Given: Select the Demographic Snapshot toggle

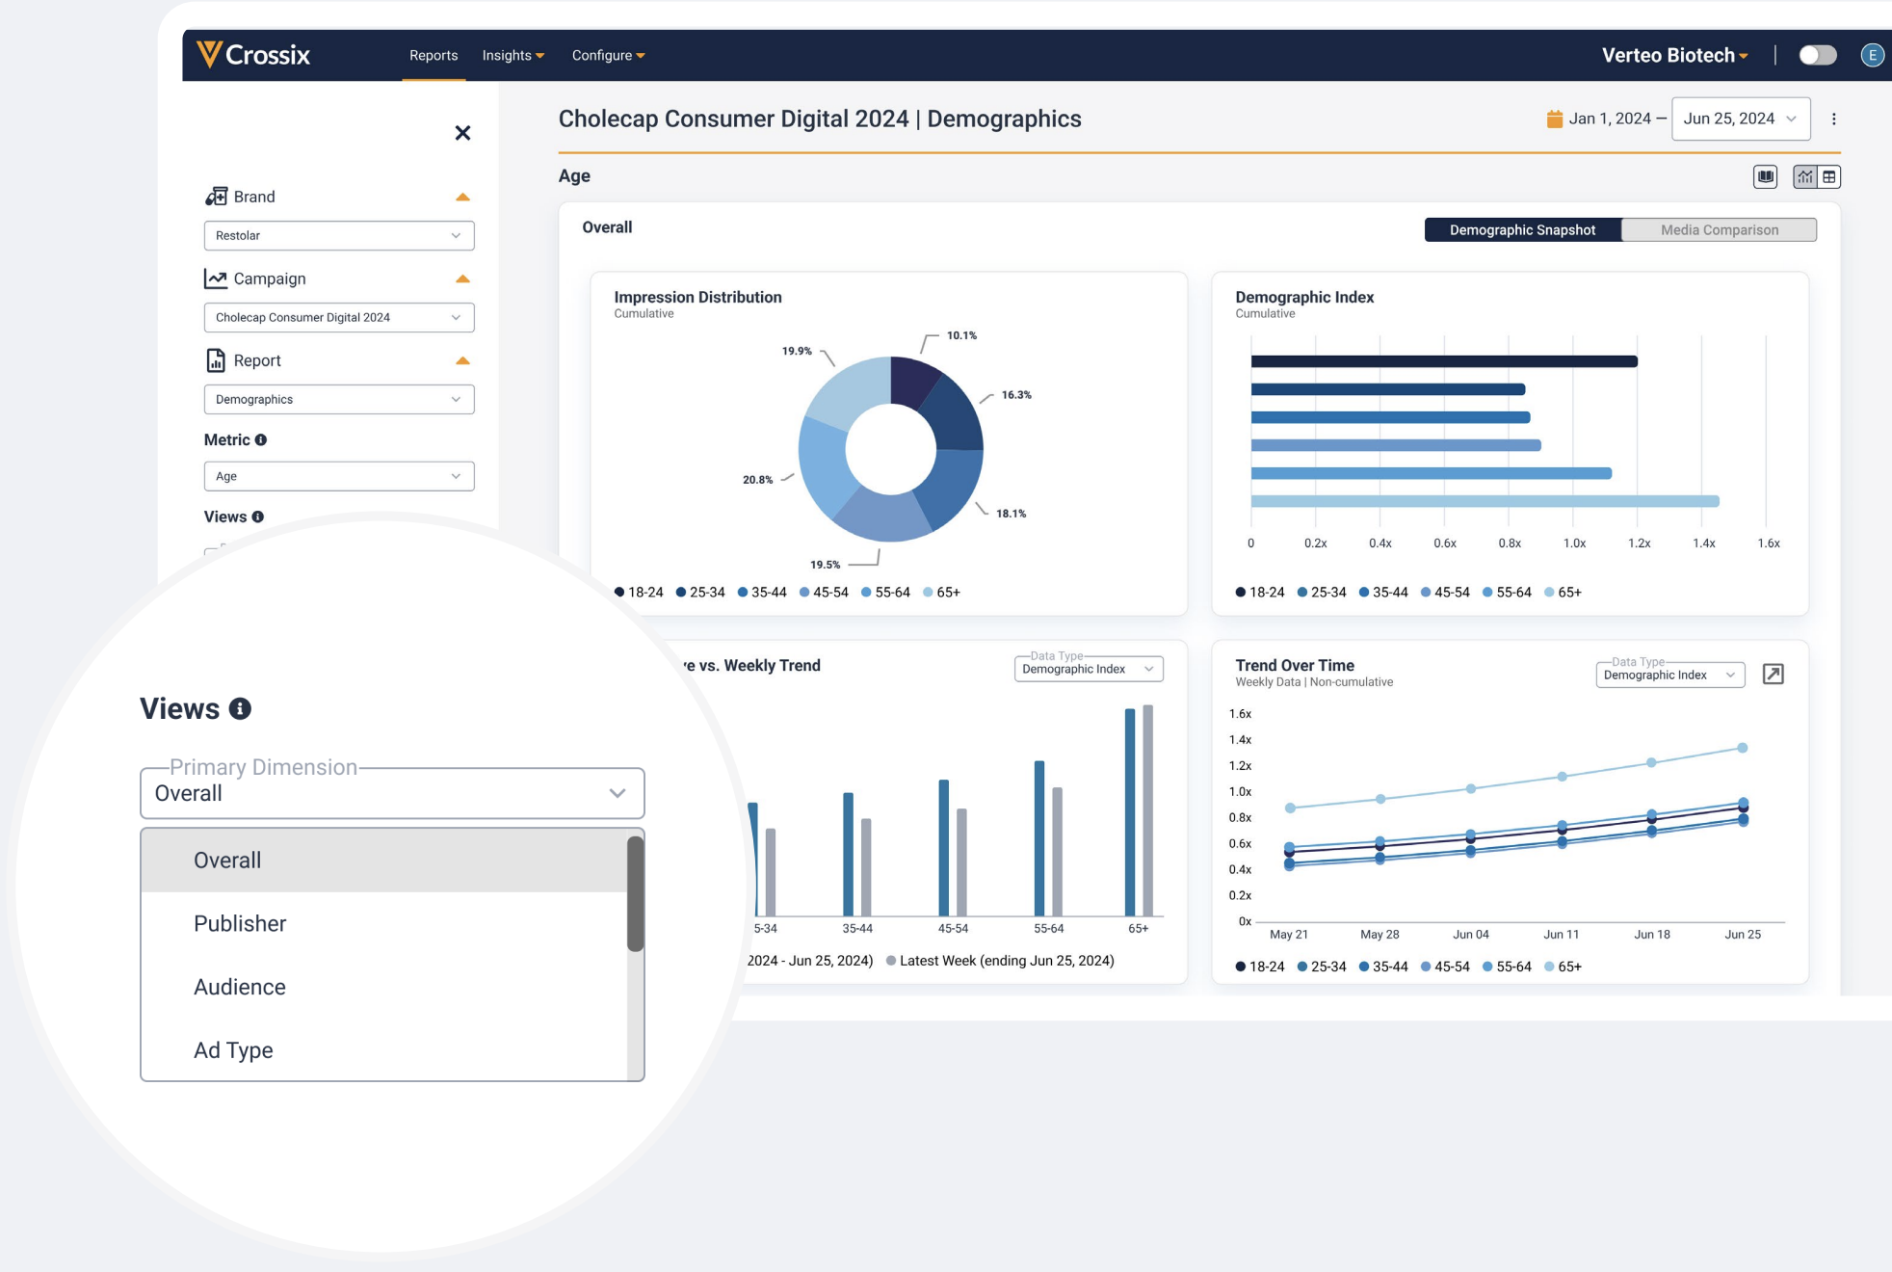Looking at the screenshot, I should 1522,229.
